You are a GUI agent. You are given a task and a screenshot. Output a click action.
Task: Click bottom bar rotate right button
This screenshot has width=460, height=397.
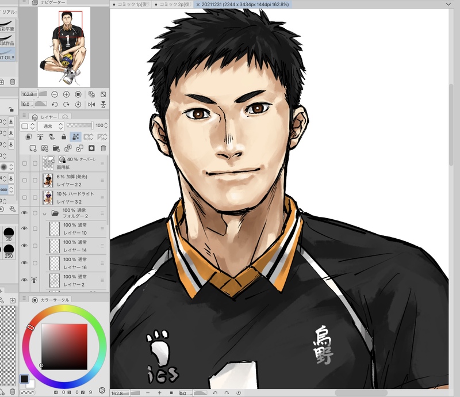point(227,393)
